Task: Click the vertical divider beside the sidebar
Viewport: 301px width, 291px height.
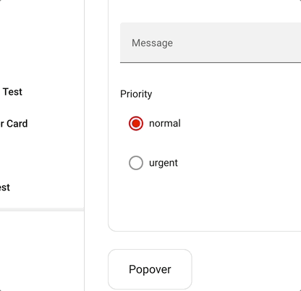Action: (x=84, y=145)
